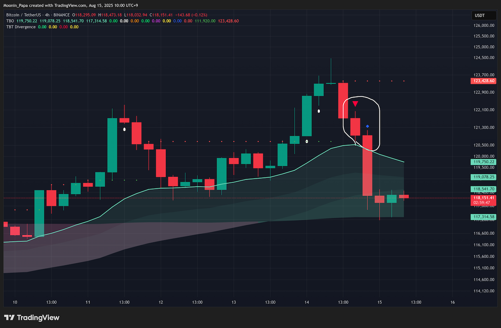Click the blue diamond marker beside the circled candle
Screen dimensions: 501x328
pyautogui.click(x=367, y=126)
